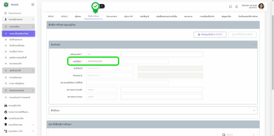Click the ระบบห้องฉุกเฉิน plus icon
The image size is (274, 136).
pos(6,118)
